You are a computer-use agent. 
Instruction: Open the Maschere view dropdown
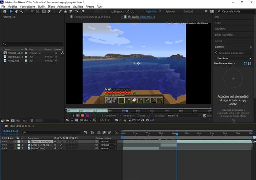[x=185, y=116]
